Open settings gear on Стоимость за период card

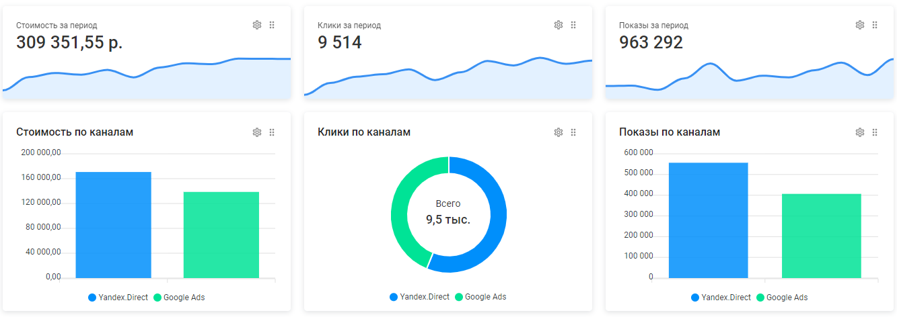click(256, 25)
